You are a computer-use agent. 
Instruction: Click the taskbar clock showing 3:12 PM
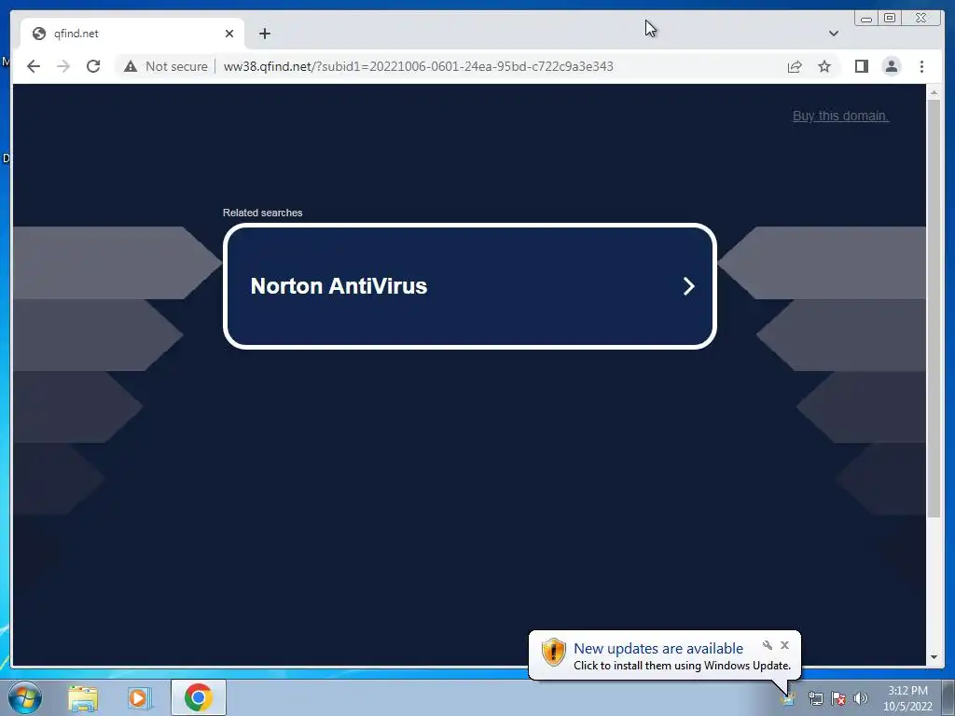pyautogui.click(x=907, y=698)
